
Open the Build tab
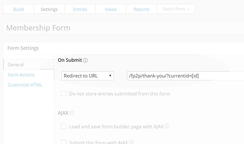click(18, 9)
